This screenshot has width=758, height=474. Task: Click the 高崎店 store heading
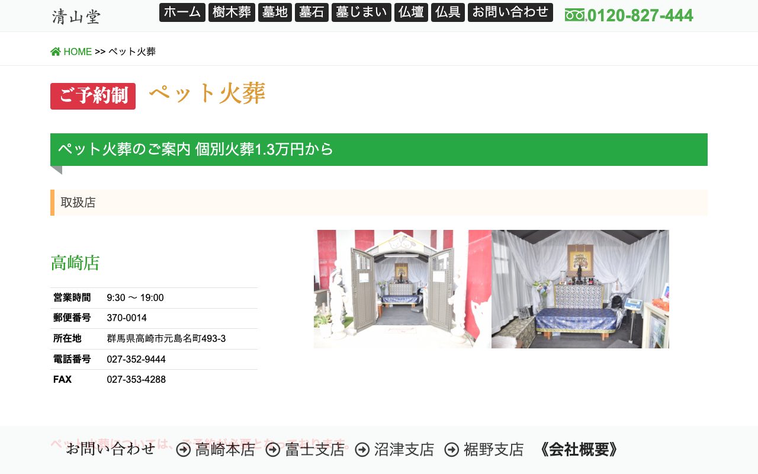[x=75, y=262]
